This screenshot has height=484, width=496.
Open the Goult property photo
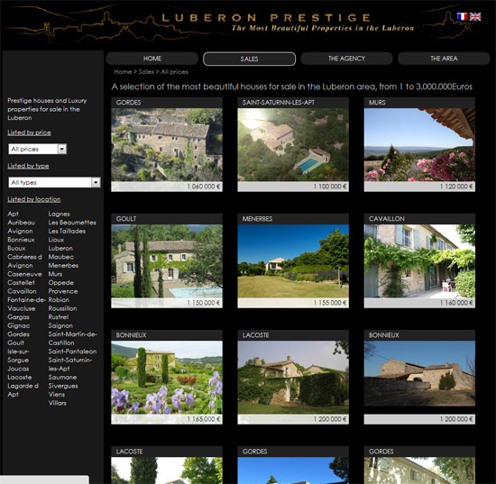[x=167, y=260]
